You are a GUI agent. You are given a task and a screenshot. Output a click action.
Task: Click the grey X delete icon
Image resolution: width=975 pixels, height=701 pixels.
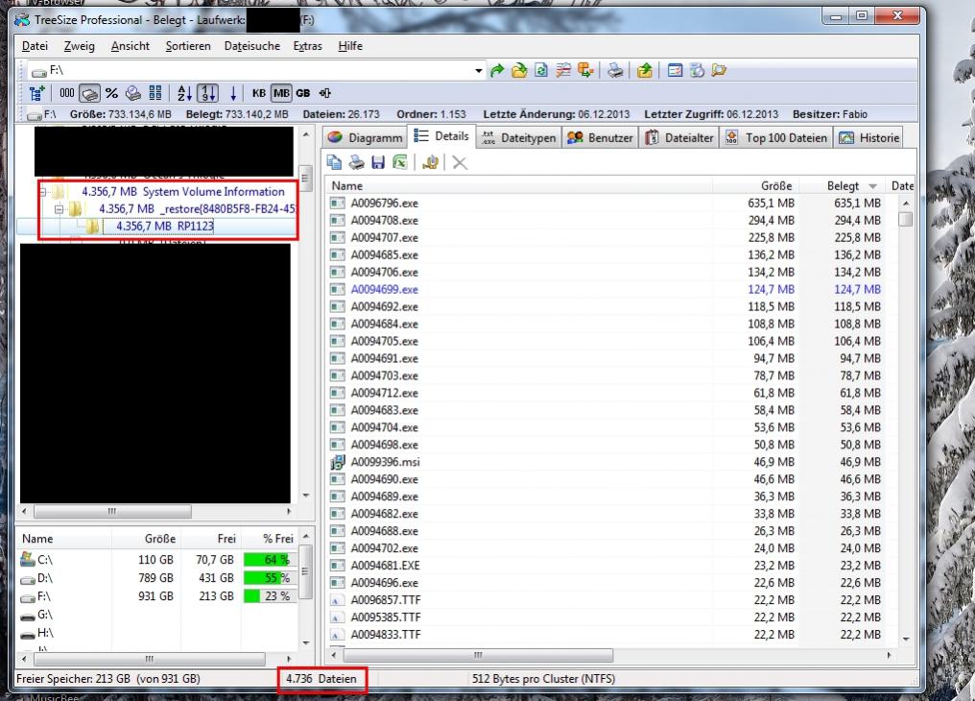coord(460,163)
